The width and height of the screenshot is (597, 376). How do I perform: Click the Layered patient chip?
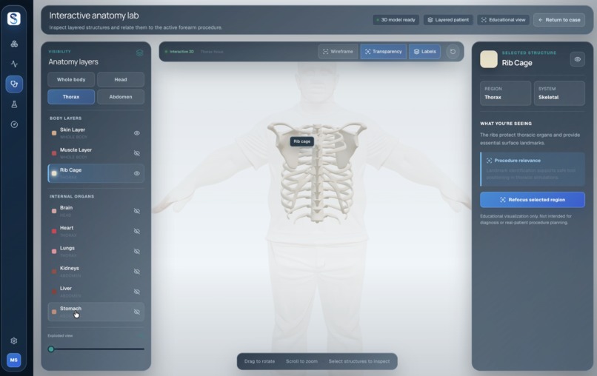[x=448, y=20]
